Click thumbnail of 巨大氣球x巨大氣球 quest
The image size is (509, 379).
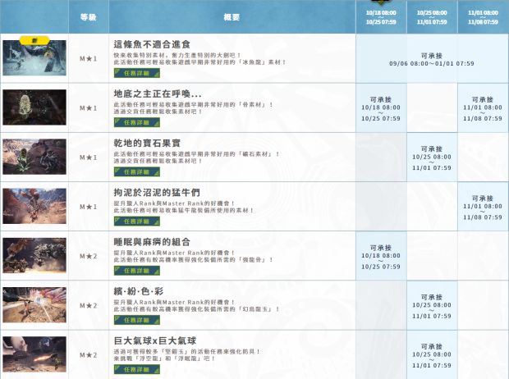click(x=34, y=354)
